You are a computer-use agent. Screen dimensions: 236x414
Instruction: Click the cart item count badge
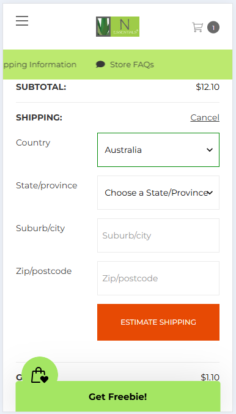[x=213, y=27]
